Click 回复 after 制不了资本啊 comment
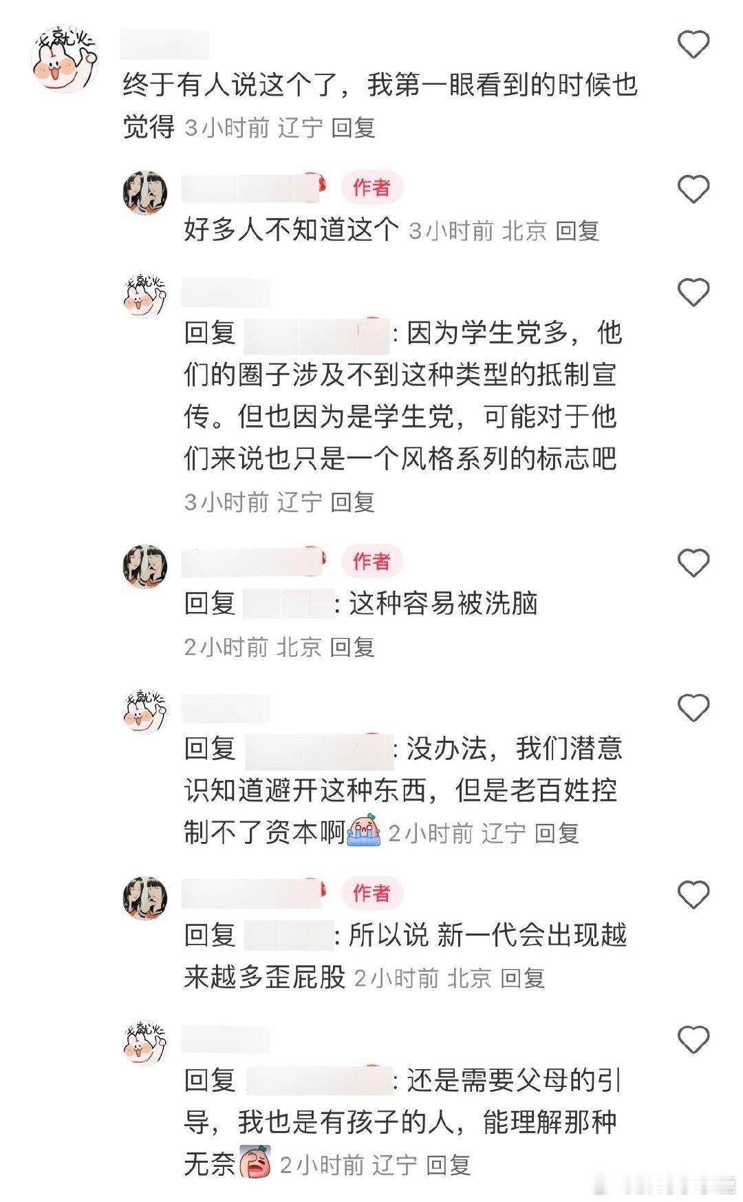Viewport: 743px width, 1202px height. (x=557, y=834)
